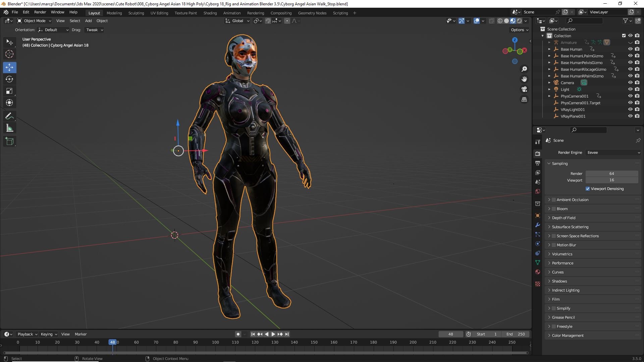Image resolution: width=644 pixels, height=362 pixels.
Task: Click the current frame 48 field
Action: pos(450,334)
